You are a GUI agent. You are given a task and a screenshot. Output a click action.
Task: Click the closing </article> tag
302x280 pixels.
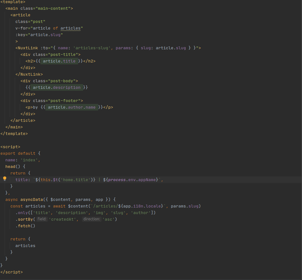23,121
